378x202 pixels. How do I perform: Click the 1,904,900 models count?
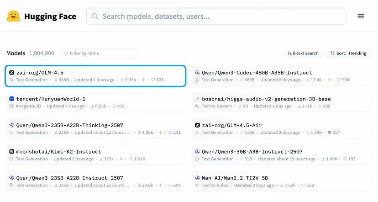click(42, 53)
